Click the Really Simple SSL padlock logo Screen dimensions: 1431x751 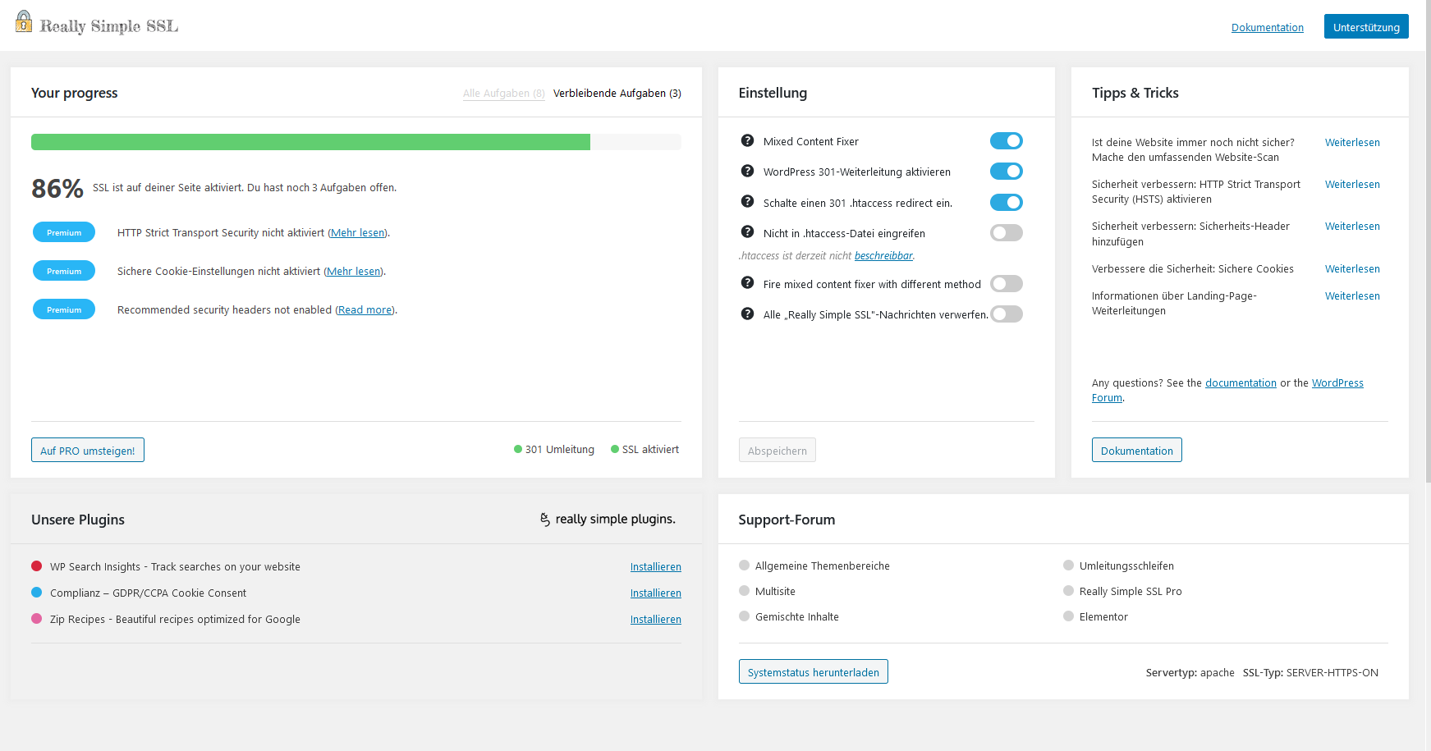point(24,22)
